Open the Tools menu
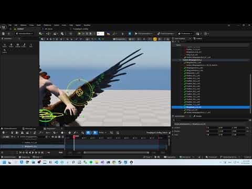 (31, 25)
